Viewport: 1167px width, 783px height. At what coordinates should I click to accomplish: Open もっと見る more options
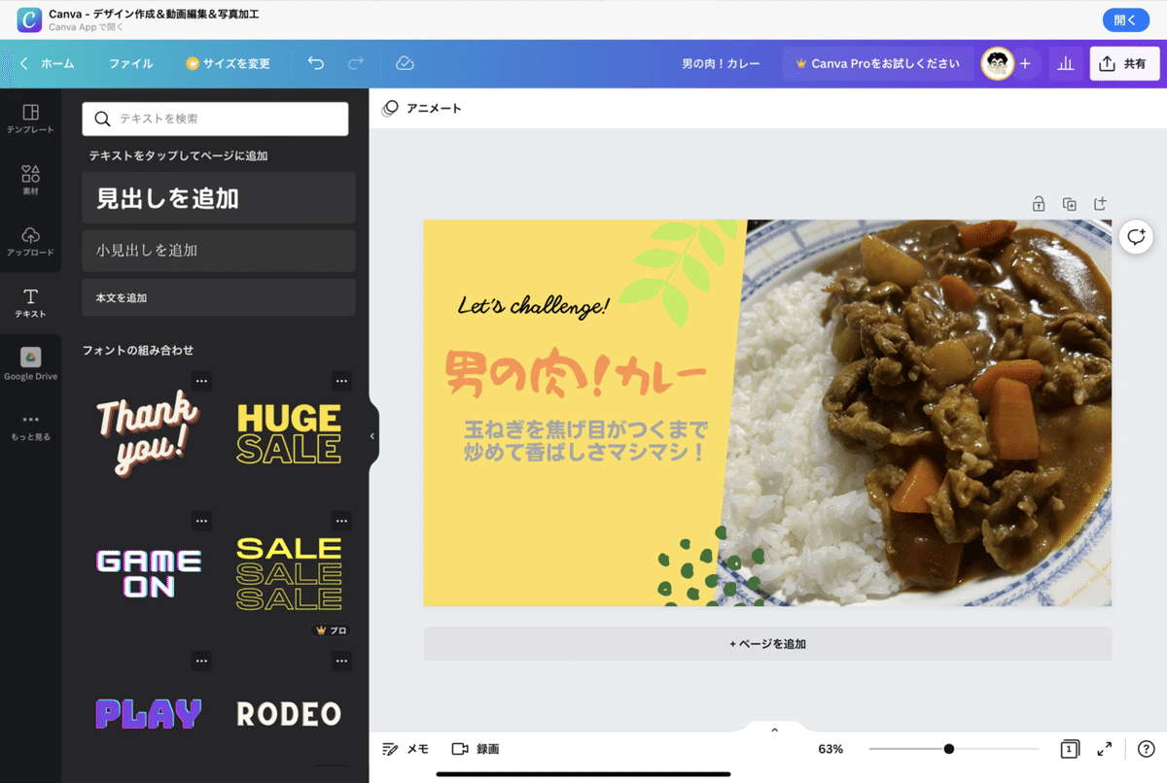[30, 426]
